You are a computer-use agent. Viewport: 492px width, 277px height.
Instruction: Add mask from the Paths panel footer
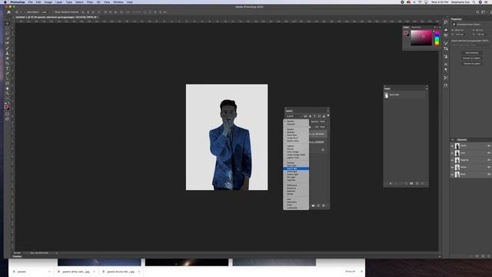[x=411, y=183]
